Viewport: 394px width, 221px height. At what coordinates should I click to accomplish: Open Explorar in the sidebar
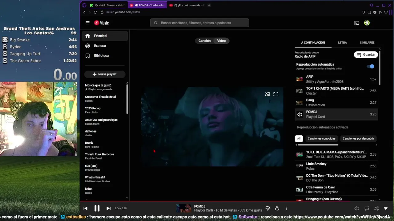click(105, 46)
